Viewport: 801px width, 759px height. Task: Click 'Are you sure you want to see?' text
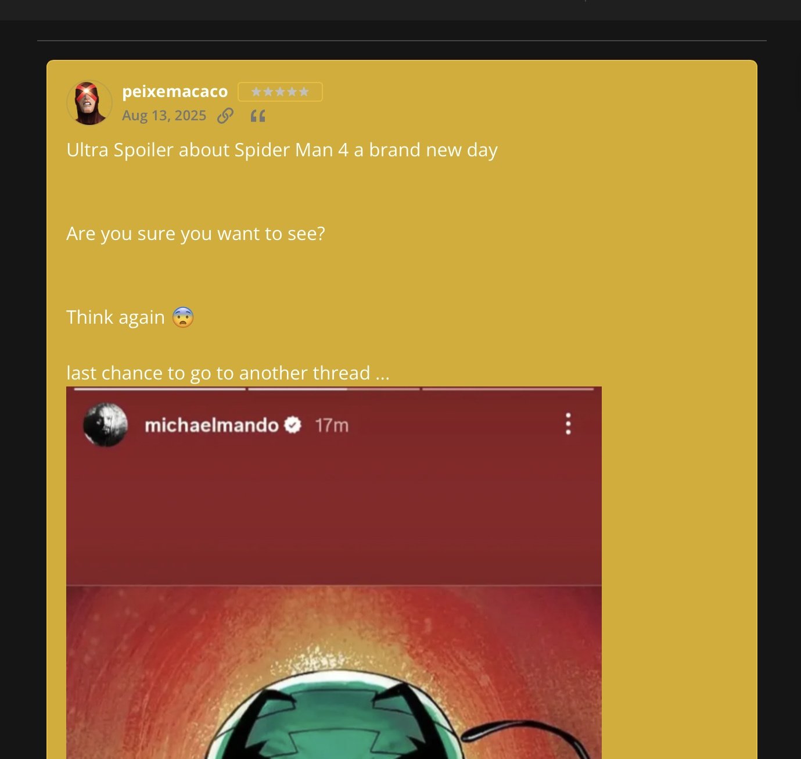click(x=196, y=234)
